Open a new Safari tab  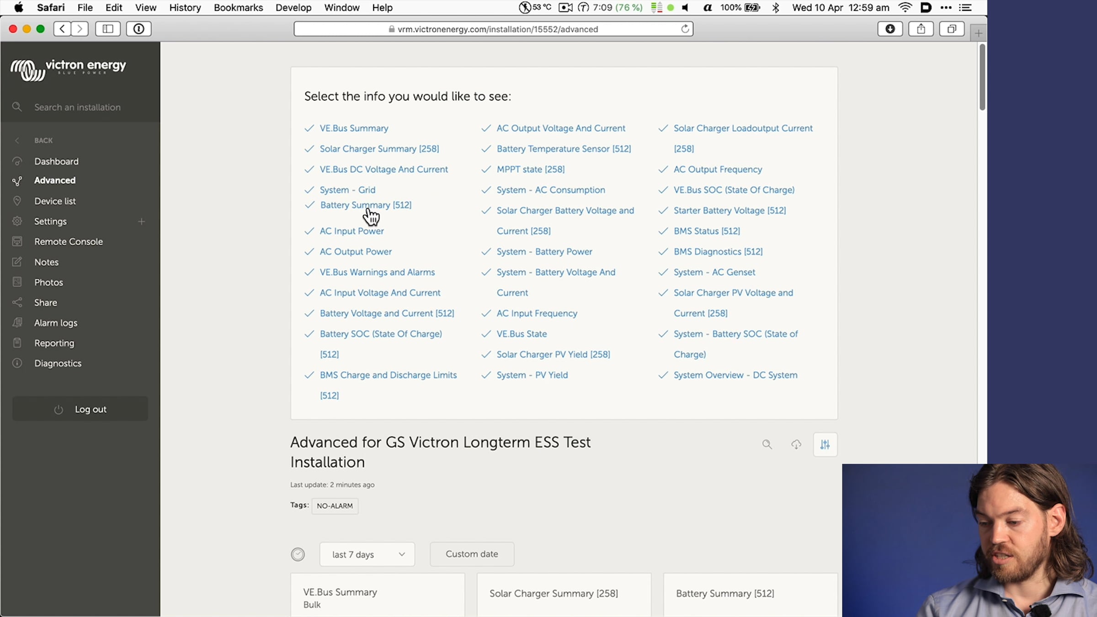[978, 33]
